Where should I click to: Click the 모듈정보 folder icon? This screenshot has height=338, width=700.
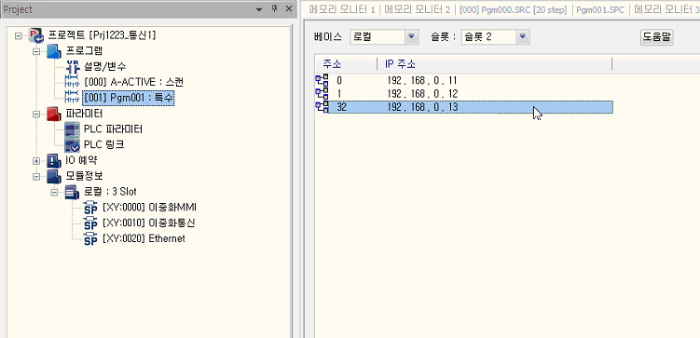53,176
